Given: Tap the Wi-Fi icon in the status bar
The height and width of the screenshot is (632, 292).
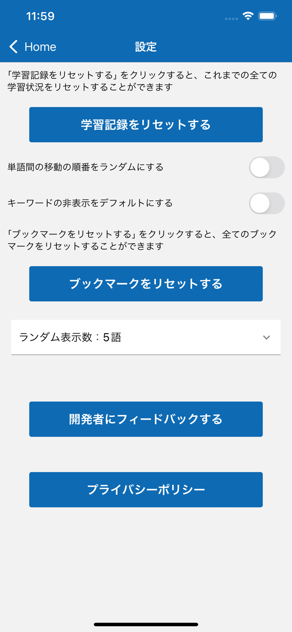Looking at the screenshot, I should (x=249, y=16).
